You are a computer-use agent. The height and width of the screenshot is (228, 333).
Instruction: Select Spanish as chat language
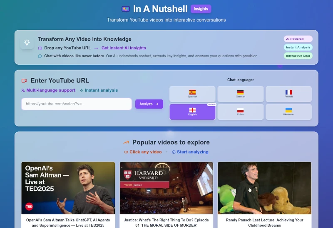192,94
